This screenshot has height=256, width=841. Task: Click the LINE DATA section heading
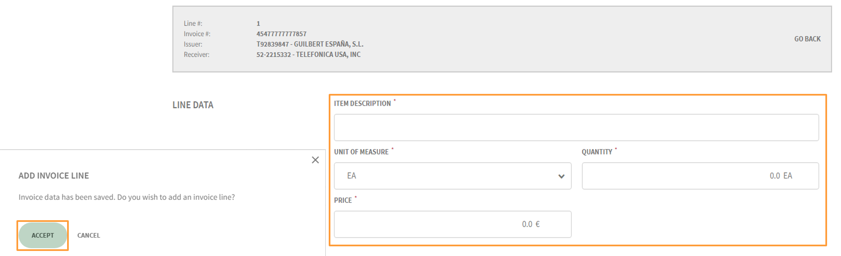(x=193, y=105)
